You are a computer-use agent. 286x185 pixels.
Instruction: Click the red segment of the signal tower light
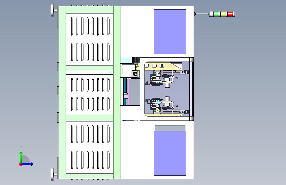[230, 14]
